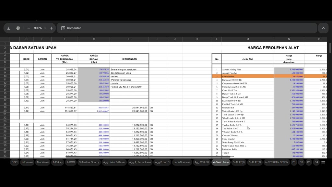Switch to the 5-ALAT(2) sheet tab
This screenshot has width=332, height=187.
coord(255,162)
